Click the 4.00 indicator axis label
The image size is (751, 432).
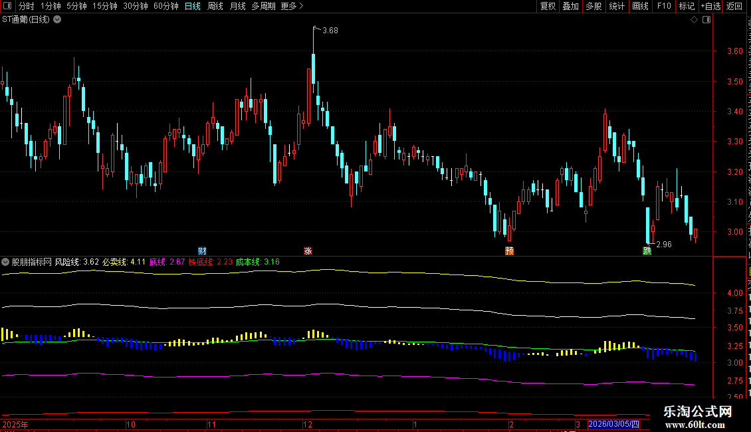pyautogui.click(x=734, y=293)
